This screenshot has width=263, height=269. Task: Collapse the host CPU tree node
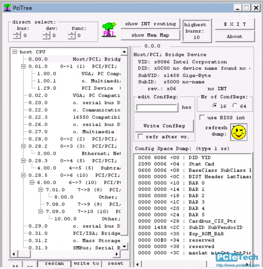click(x=15, y=52)
